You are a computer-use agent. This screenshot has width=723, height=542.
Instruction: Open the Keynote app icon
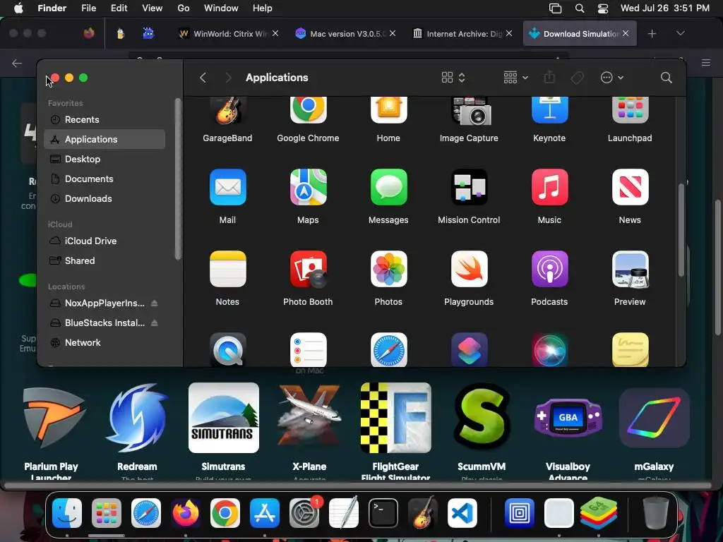pos(549,109)
